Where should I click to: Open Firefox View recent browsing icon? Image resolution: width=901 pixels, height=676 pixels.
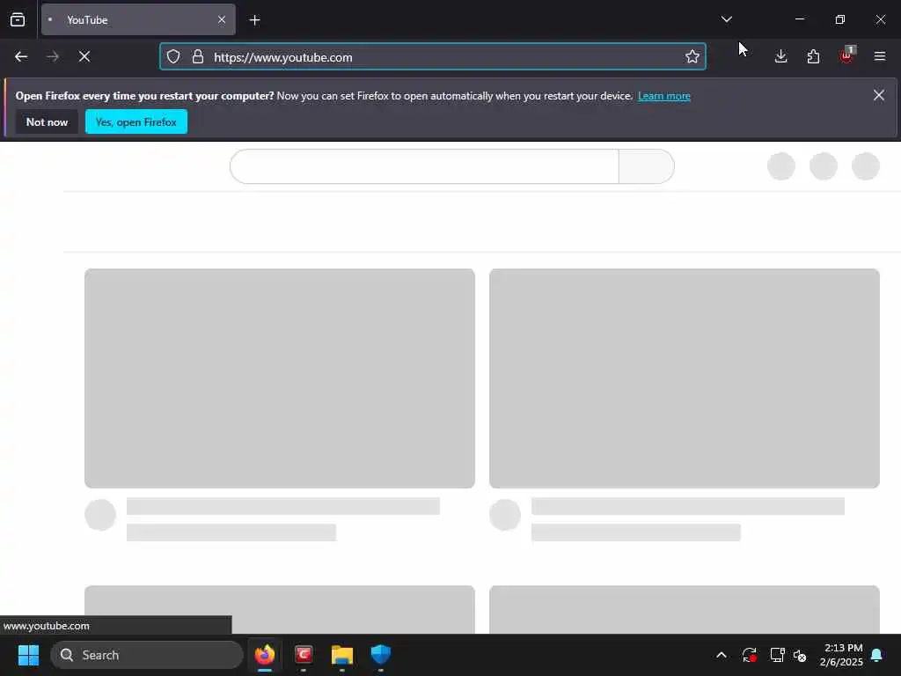18,19
